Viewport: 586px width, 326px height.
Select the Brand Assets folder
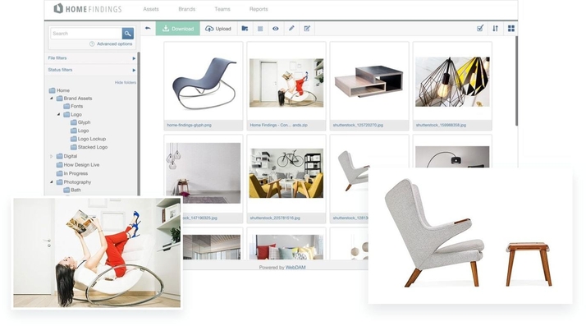(x=74, y=99)
